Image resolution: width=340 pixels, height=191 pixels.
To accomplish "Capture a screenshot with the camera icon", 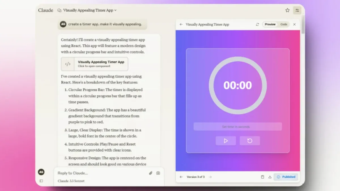I will [158, 173].
